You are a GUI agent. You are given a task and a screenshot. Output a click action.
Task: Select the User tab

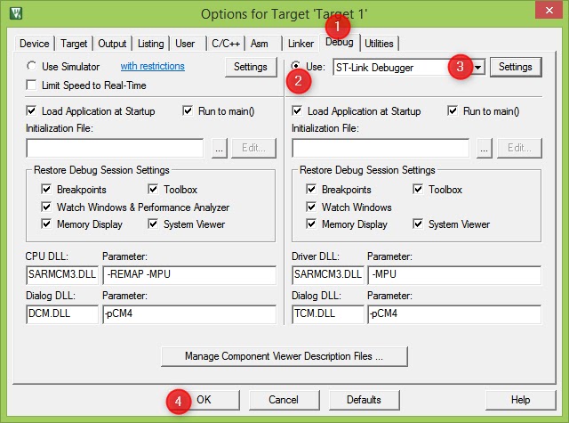(185, 44)
